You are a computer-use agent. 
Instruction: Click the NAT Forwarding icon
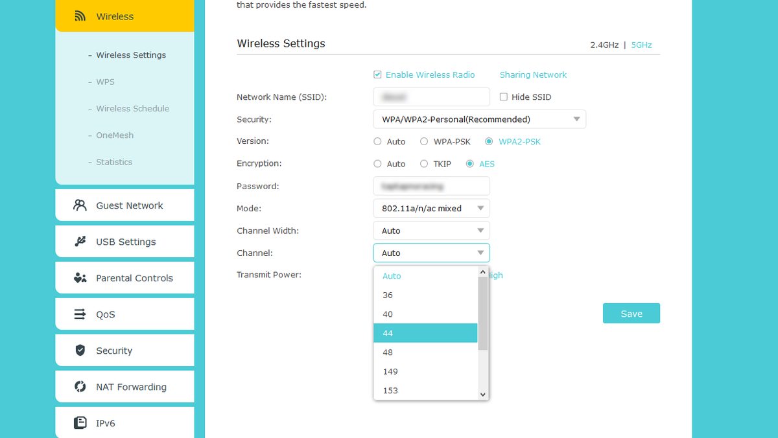[80, 386]
